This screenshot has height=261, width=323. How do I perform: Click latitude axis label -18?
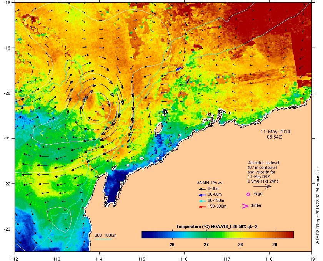pos(7,2)
